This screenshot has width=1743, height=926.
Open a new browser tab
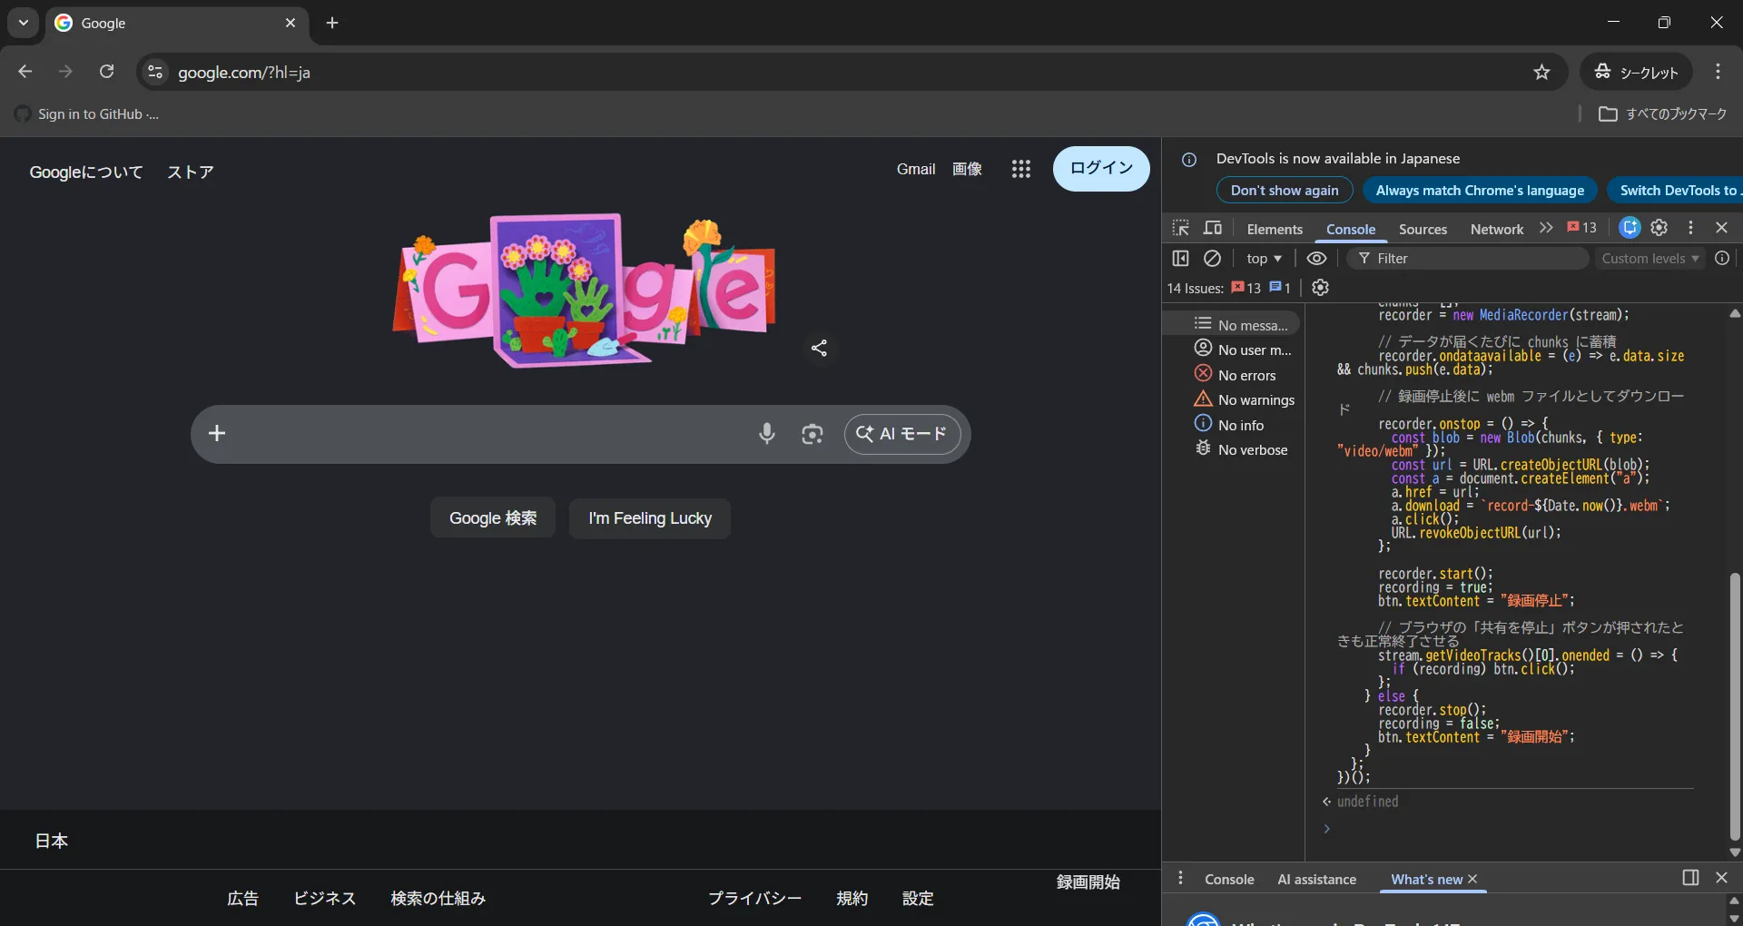(x=332, y=23)
